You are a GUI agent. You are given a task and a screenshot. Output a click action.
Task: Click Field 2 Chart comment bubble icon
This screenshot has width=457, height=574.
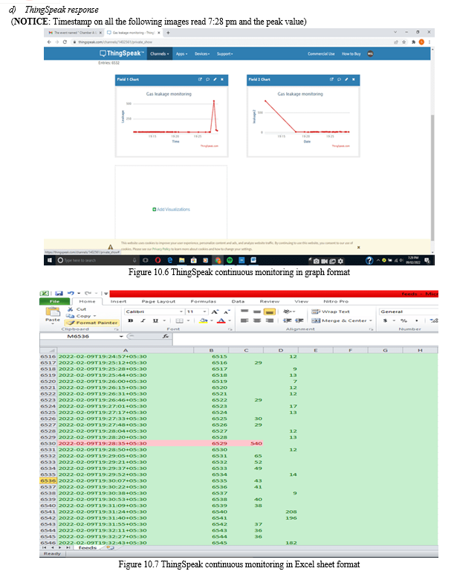[339, 80]
